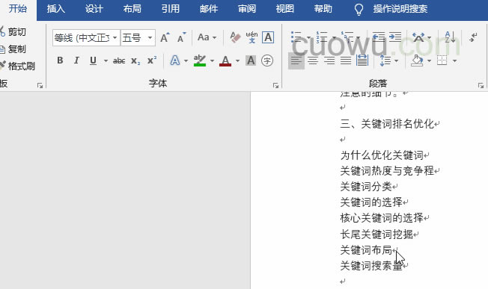The width and height of the screenshot is (488, 289).
Task: Apply numbered list icon
Action: point(322,37)
